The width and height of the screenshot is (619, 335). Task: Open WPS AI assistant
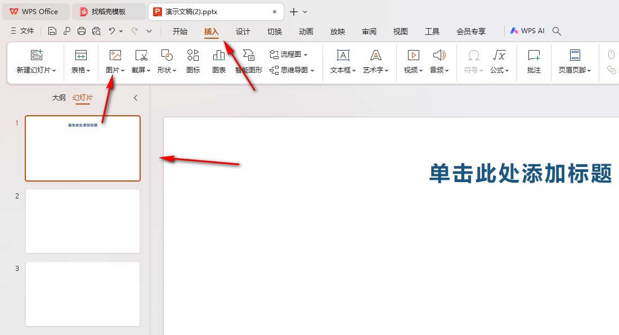527,31
